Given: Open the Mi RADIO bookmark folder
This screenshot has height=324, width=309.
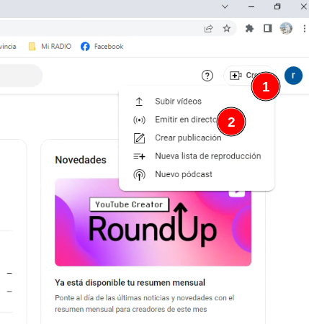Looking at the screenshot, I should (x=50, y=46).
